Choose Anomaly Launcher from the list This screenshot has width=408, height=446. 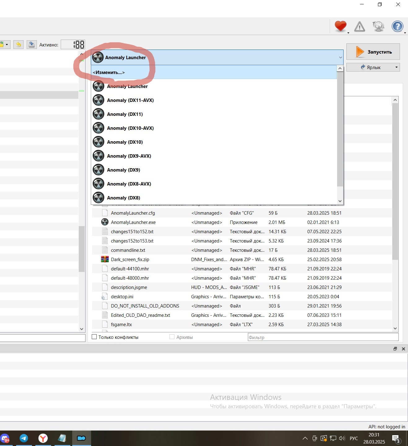click(x=214, y=86)
